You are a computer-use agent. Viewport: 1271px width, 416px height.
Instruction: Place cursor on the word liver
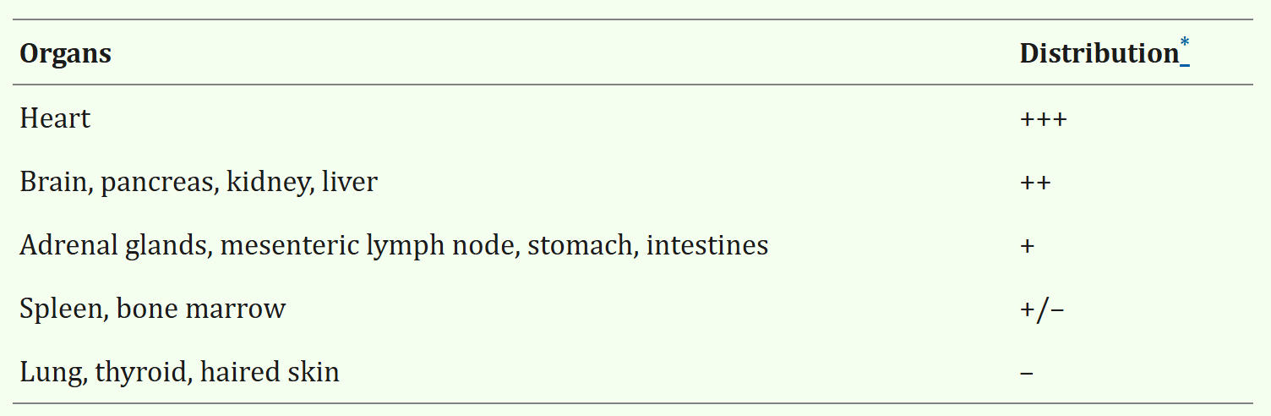350,182
